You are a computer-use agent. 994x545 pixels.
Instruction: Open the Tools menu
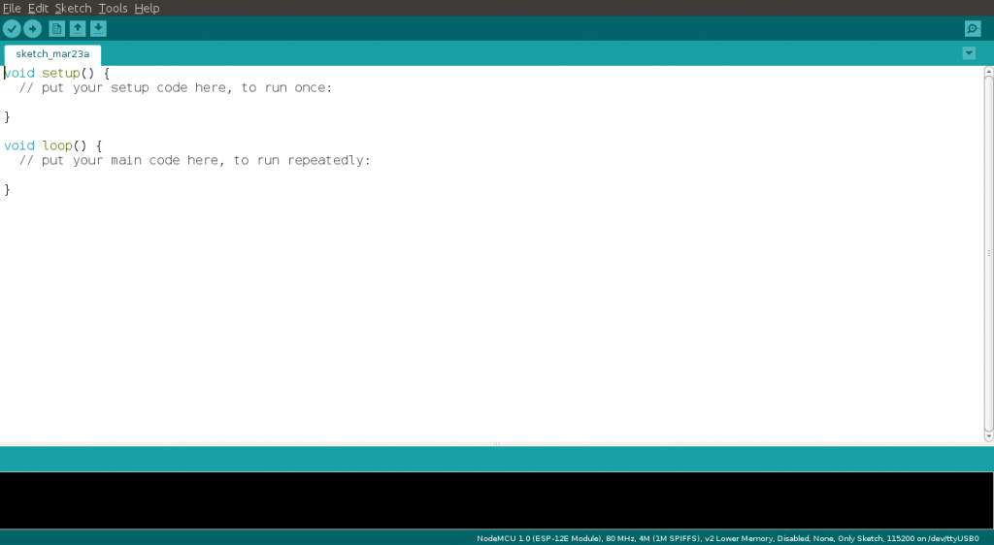point(113,8)
